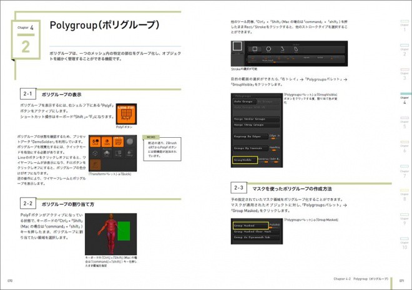The width and height of the screenshot is (412, 290).
Task: Click page number '070'
Action: (10, 281)
